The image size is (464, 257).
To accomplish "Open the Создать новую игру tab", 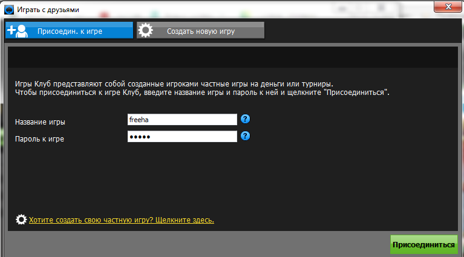I will point(201,30).
